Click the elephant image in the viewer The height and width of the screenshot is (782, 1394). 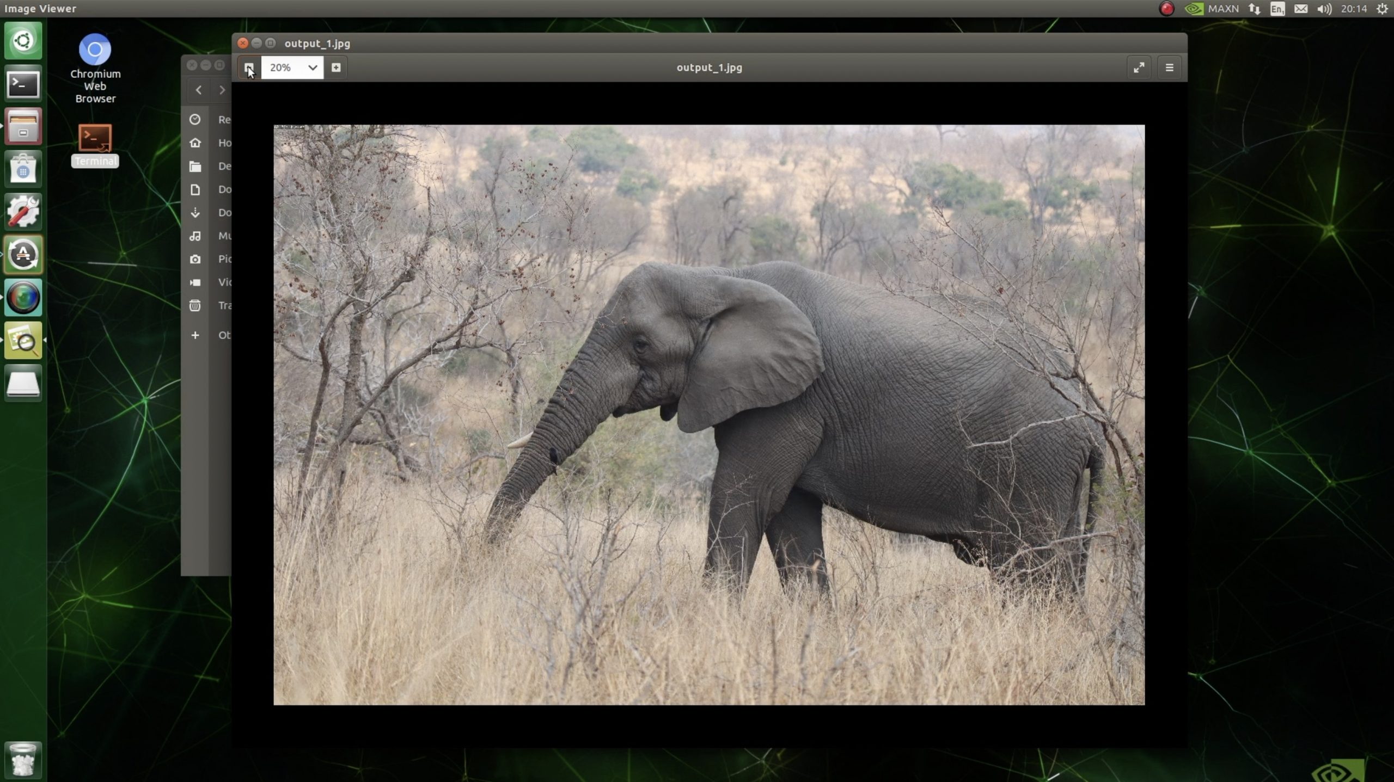tap(708, 415)
